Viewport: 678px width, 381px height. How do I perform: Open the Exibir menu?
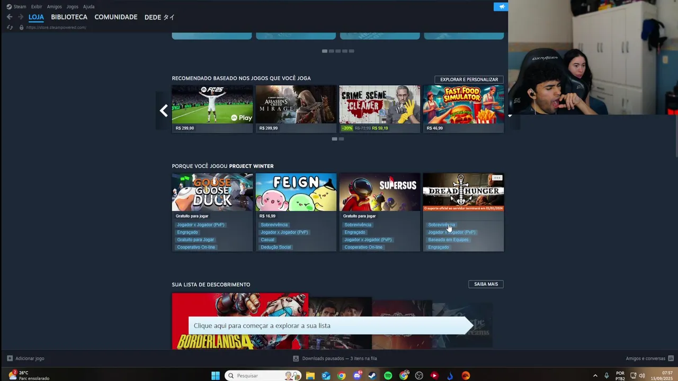[x=37, y=6]
